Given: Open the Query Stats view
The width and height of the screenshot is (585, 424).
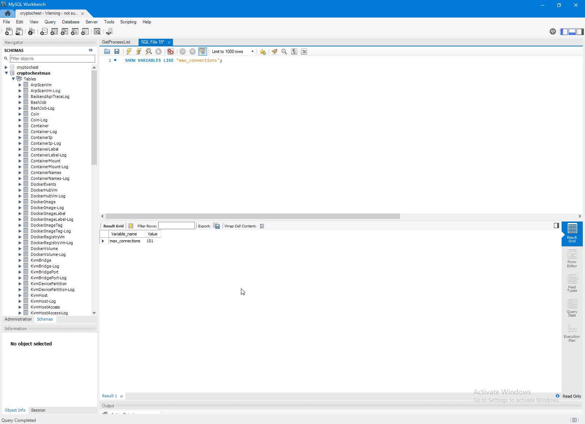Looking at the screenshot, I should pos(572,308).
